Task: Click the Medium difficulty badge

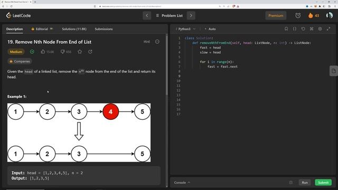Action: coord(16,52)
